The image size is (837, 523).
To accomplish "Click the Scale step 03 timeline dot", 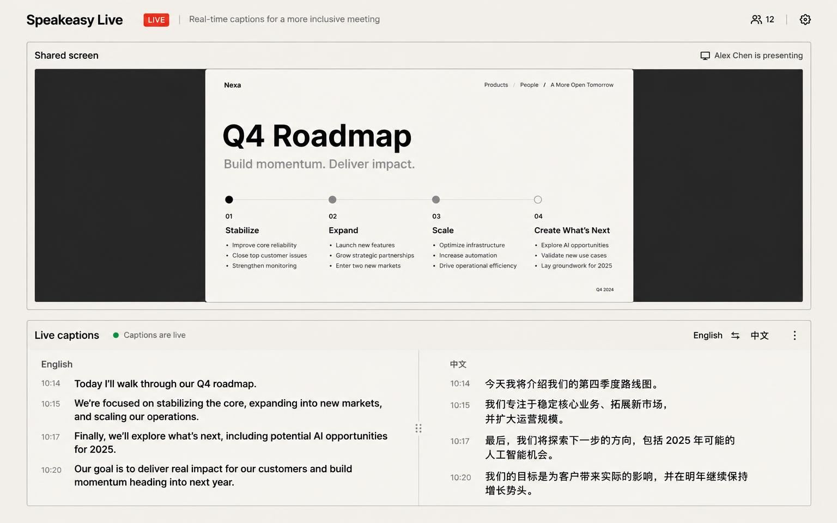I will coord(436,199).
